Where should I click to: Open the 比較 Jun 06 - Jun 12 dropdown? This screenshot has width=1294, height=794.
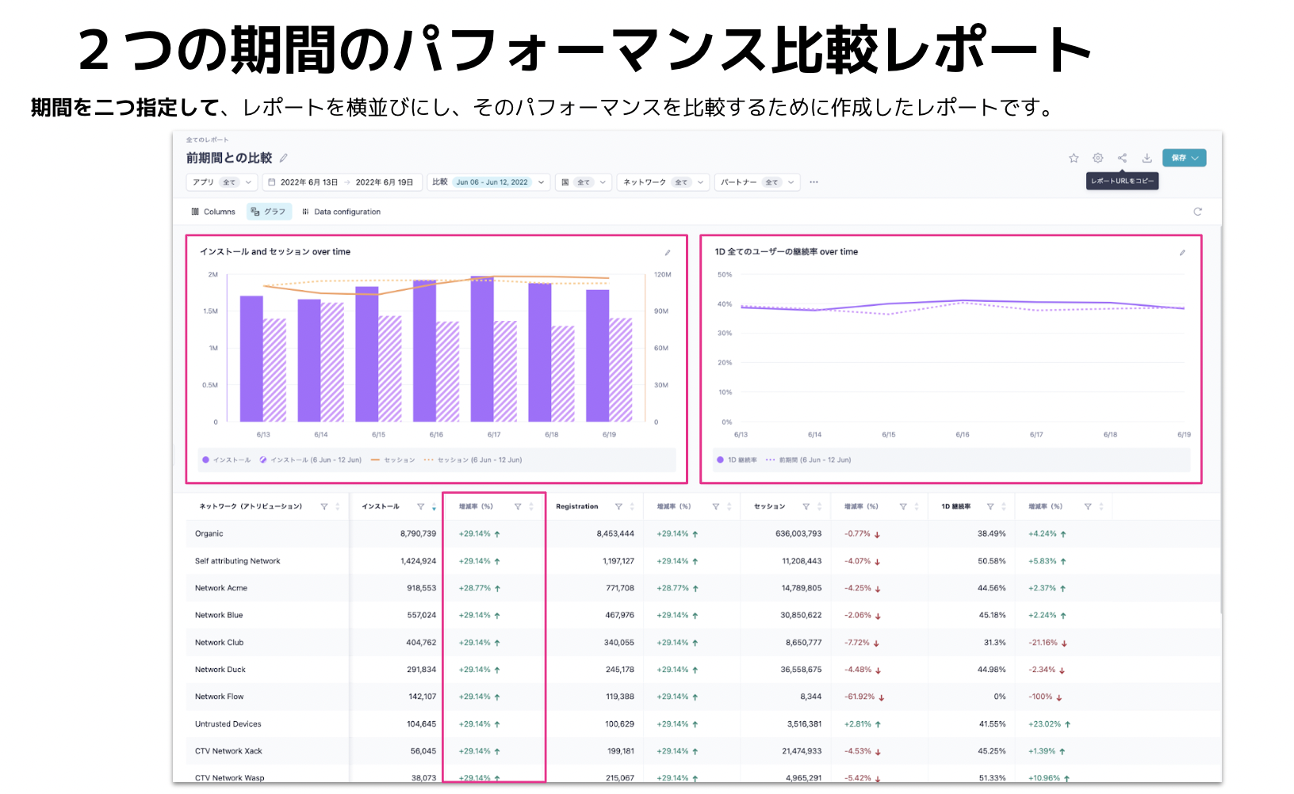pyautogui.click(x=489, y=182)
